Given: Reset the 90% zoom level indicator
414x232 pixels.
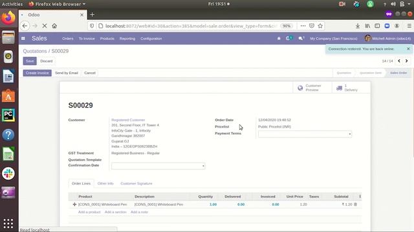Looking at the screenshot, I should point(287,26).
